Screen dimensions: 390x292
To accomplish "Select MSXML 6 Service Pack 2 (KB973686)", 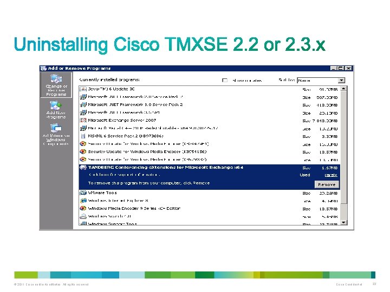I will pyautogui.click(x=210, y=136).
